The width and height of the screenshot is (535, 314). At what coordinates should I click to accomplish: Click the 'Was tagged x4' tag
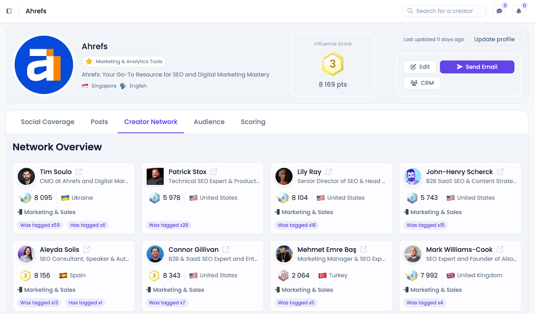pos(425,303)
